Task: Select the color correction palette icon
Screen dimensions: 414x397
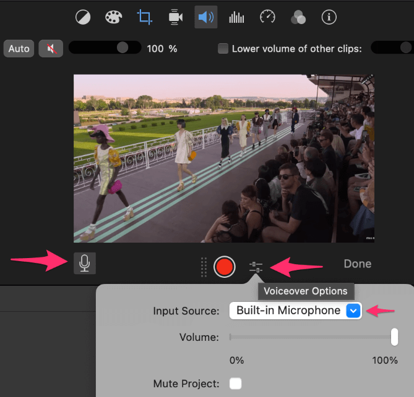Action: 114,17
